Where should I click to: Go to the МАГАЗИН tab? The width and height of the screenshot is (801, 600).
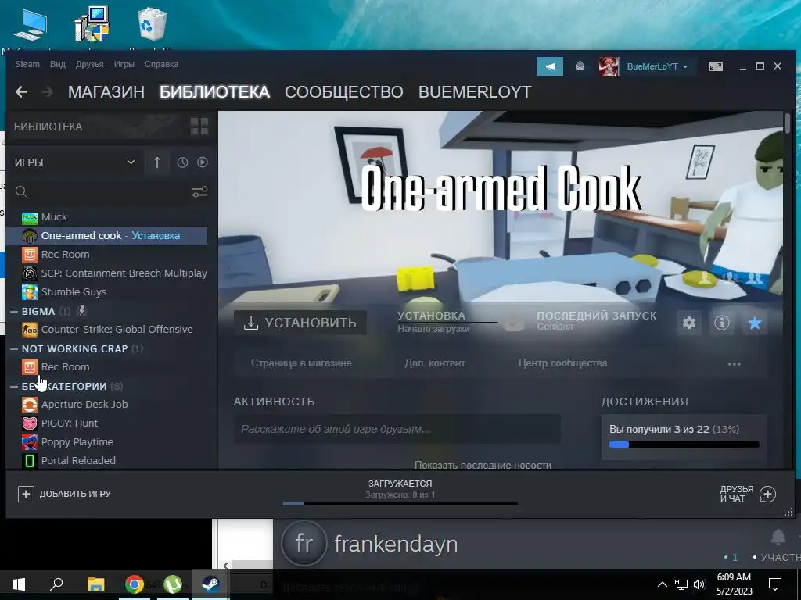click(106, 92)
